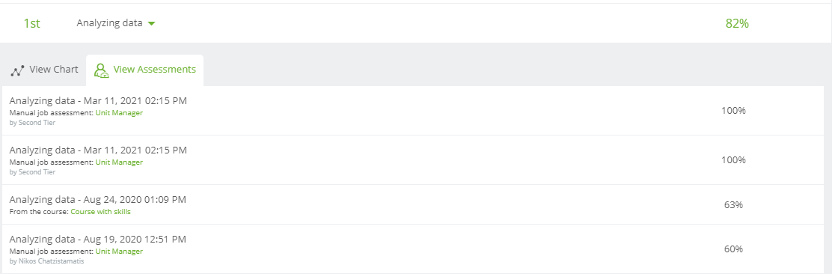Open Unit Manager link in Aug 19, 2020 assessment
838x274 pixels.
[119, 252]
